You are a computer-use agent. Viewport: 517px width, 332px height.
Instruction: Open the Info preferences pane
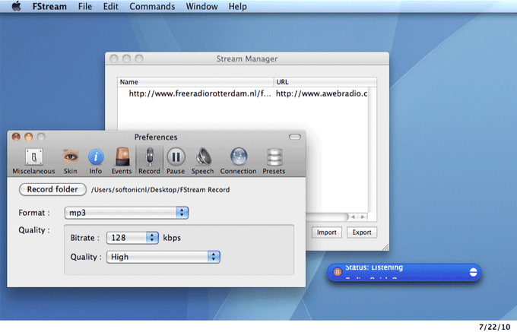[x=96, y=161]
